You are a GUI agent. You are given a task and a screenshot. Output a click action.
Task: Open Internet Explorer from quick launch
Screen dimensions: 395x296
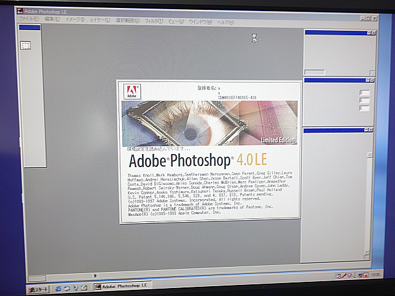point(59,287)
